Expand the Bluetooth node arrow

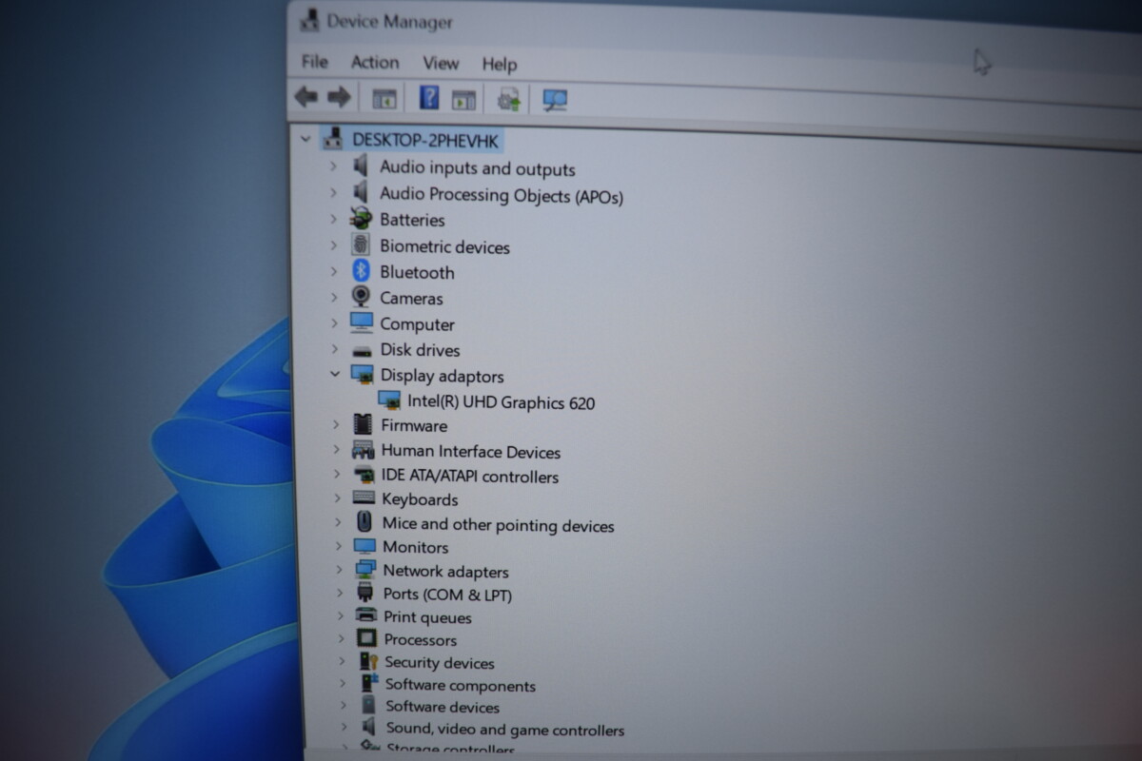[334, 270]
